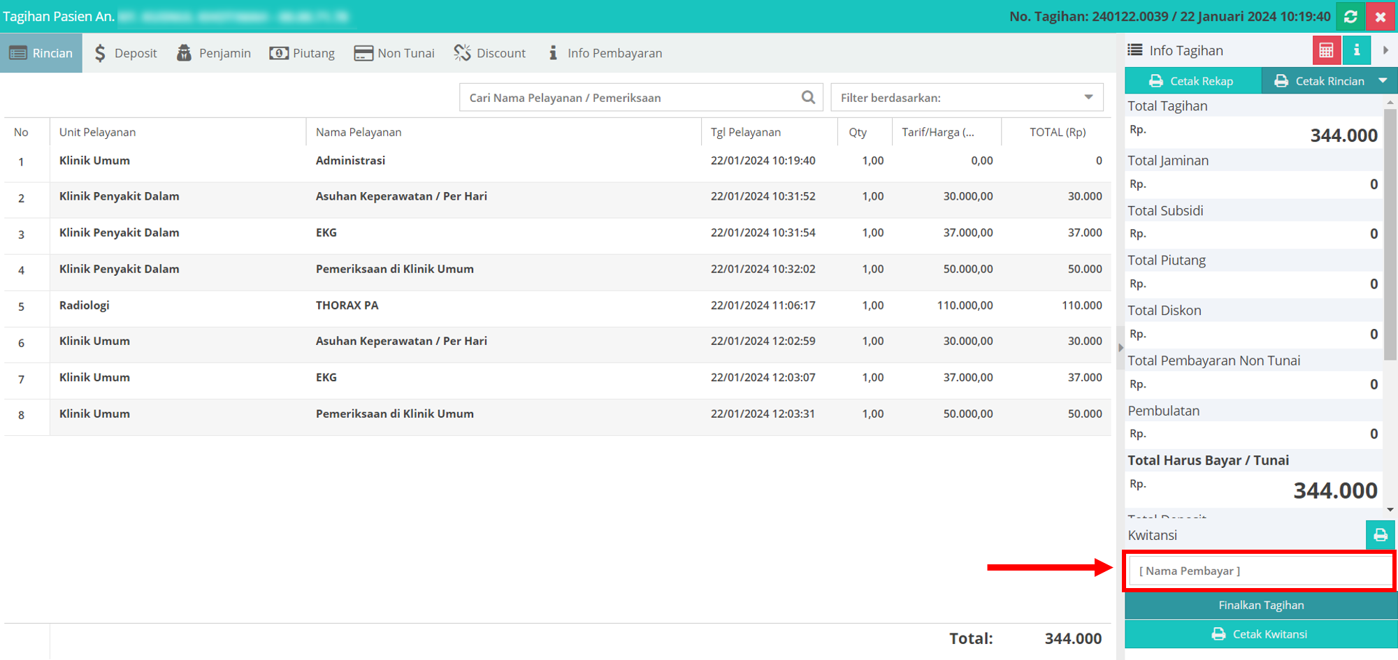Image resolution: width=1398 pixels, height=660 pixels.
Task: Open the Info Pembayaran tab
Action: (605, 53)
